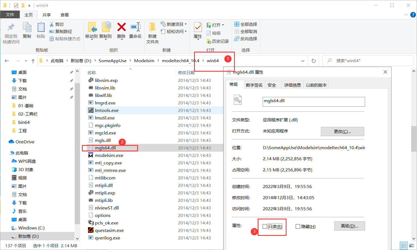
Task: Click the Advanced (高级) button
Action: 350,226
